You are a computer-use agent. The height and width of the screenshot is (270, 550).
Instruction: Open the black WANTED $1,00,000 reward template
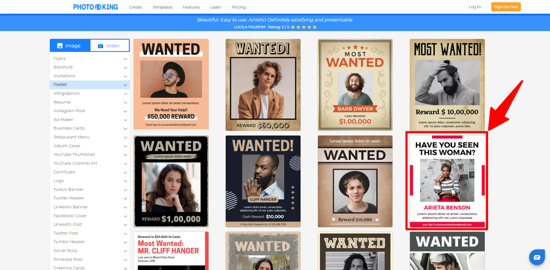(171, 181)
